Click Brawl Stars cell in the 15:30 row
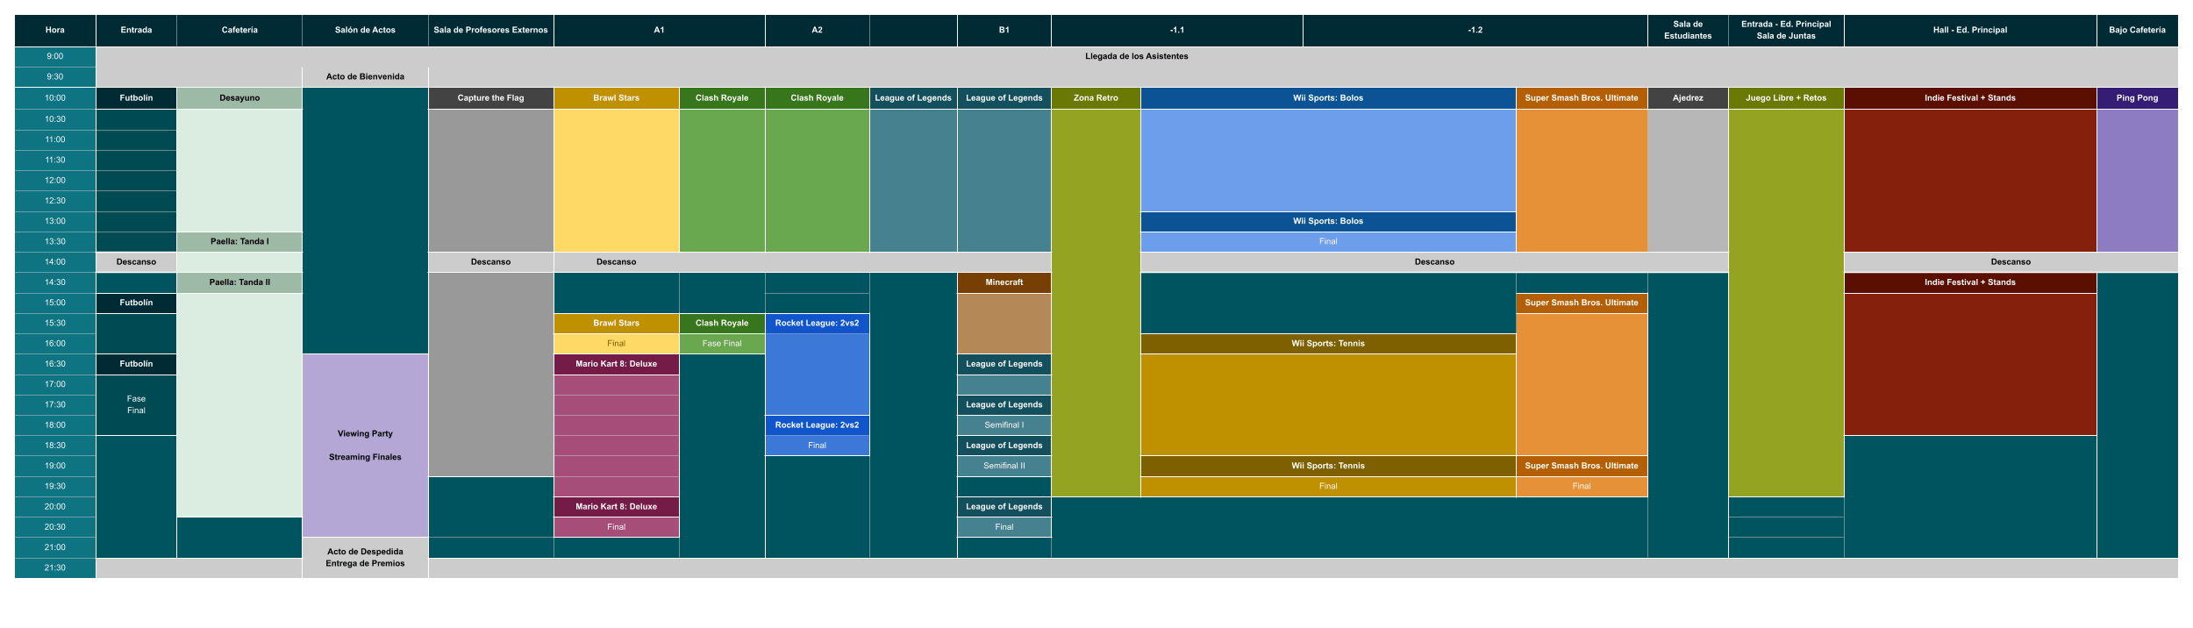The height and width of the screenshot is (628, 2193). tap(616, 323)
